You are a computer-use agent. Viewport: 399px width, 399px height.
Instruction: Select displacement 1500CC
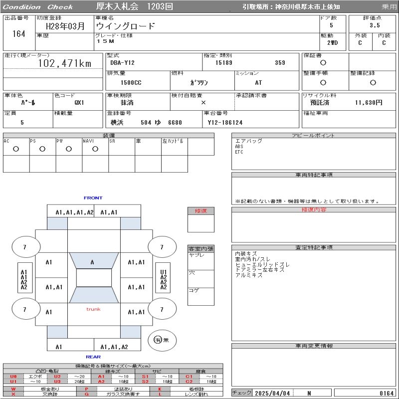(131, 83)
